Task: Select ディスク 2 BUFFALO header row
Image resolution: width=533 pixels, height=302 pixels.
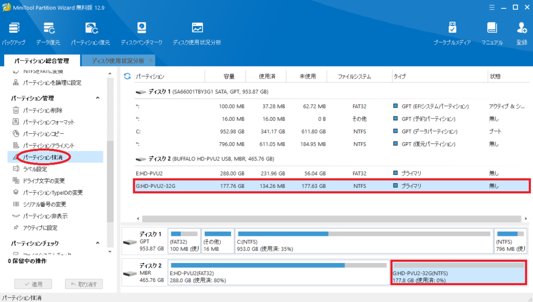Action: [332, 159]
